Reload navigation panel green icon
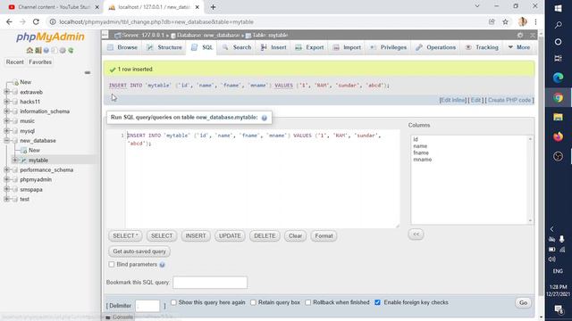 point(71,50)
